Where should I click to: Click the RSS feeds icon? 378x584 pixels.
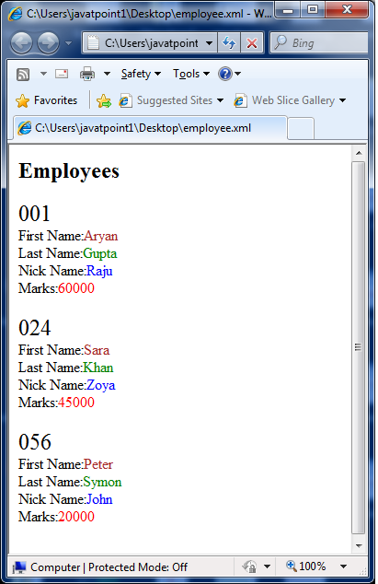(23, 74)
